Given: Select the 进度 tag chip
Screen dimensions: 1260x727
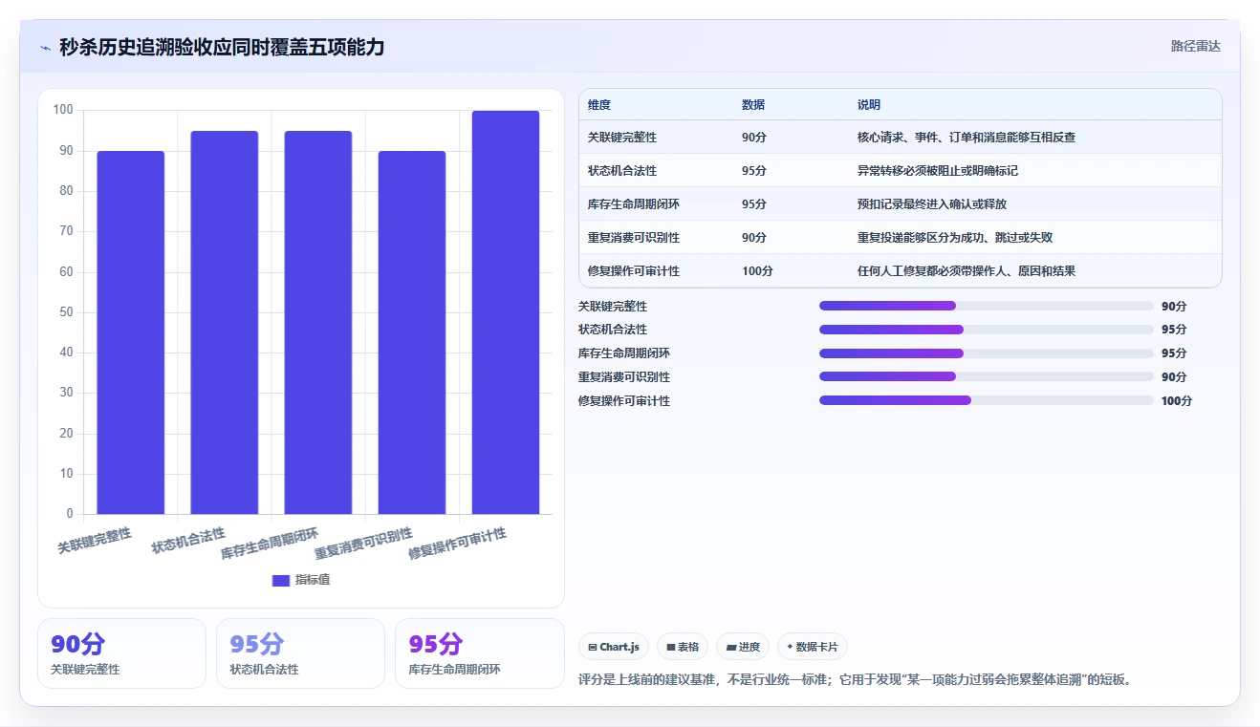Looking at the screenshot, I should pos(743,647).
